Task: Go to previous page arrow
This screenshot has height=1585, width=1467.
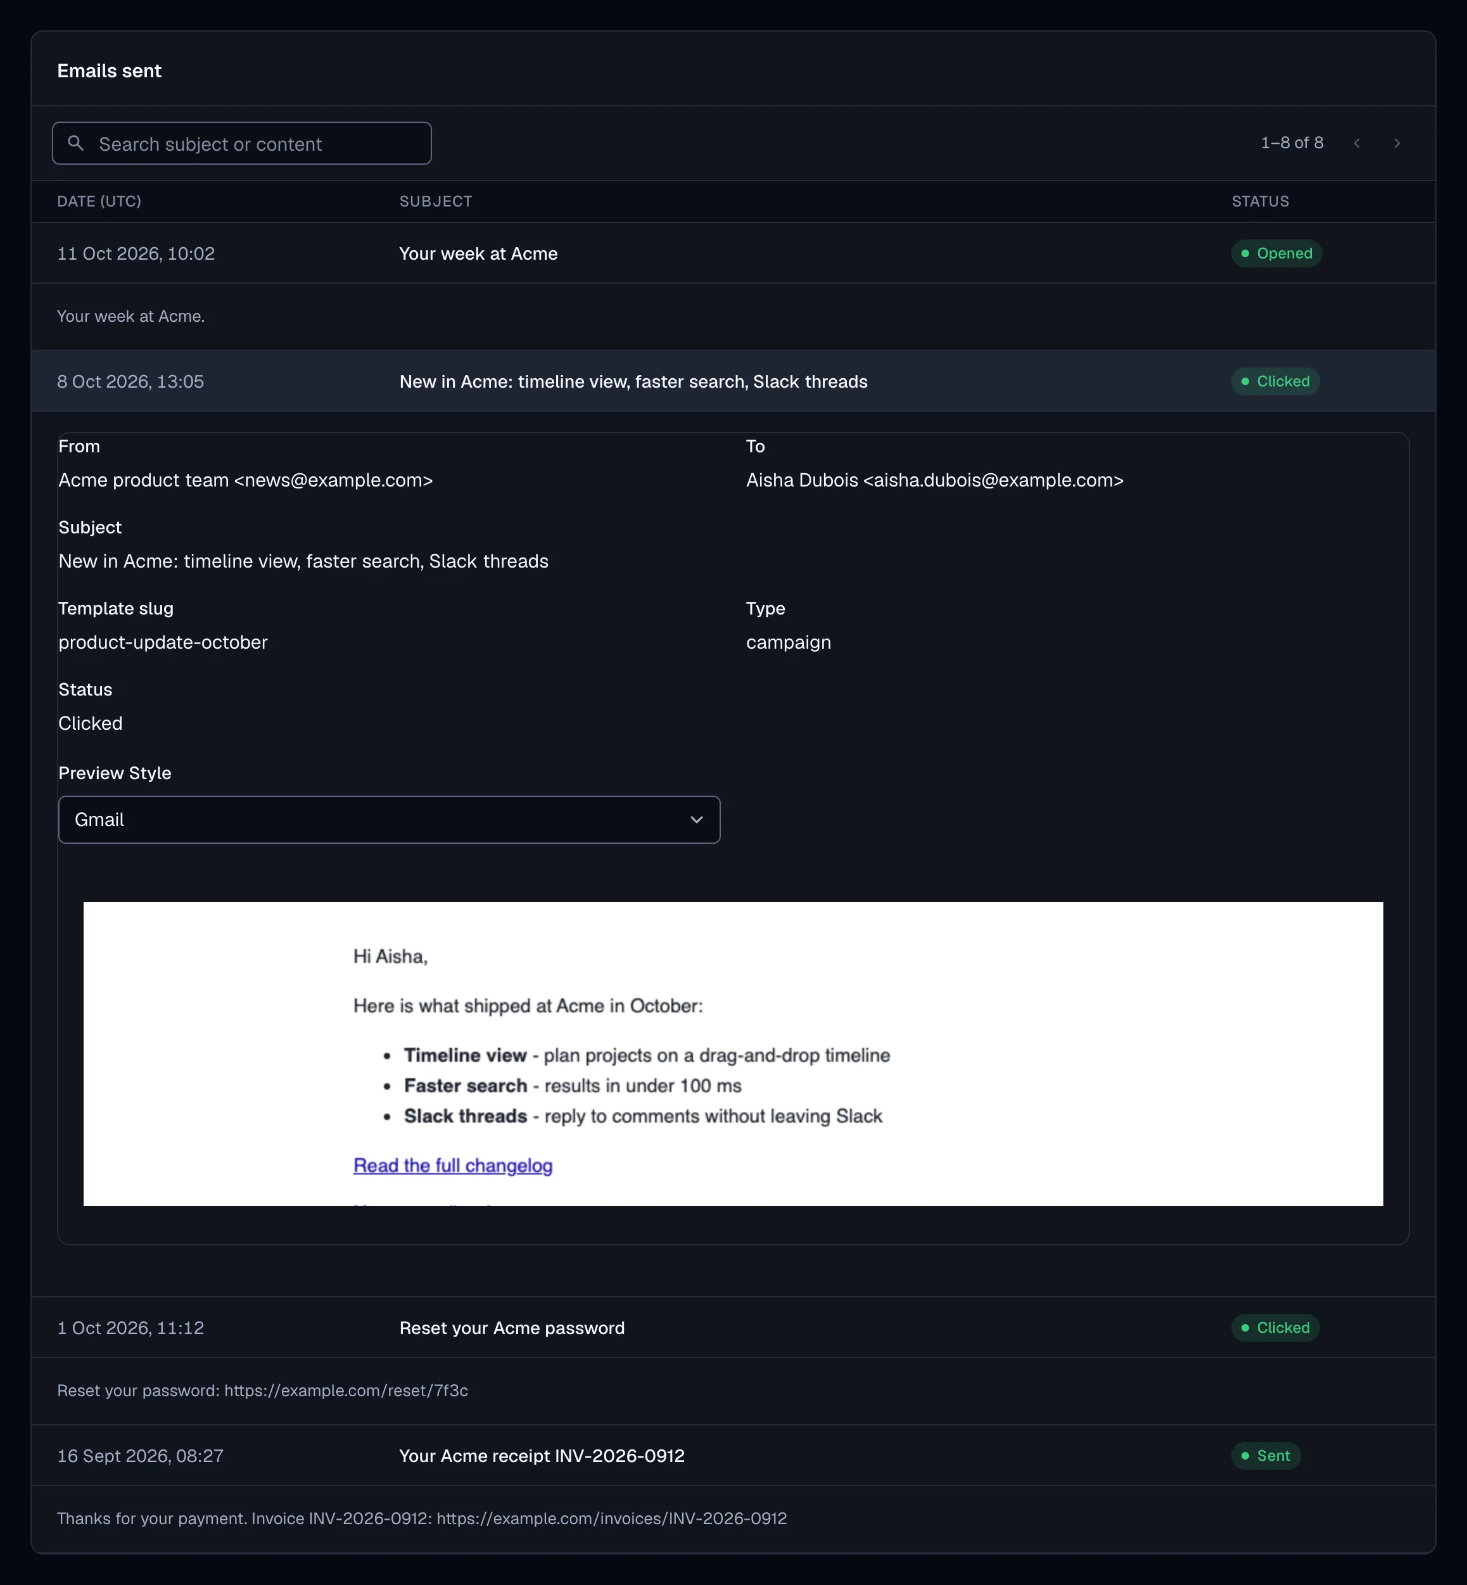Action: 1357,143
